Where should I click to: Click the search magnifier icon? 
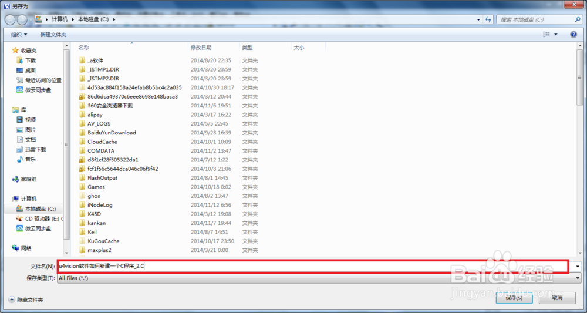coord(577,19)
